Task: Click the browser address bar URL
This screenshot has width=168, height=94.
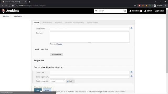Action: [x=32, y=6]
